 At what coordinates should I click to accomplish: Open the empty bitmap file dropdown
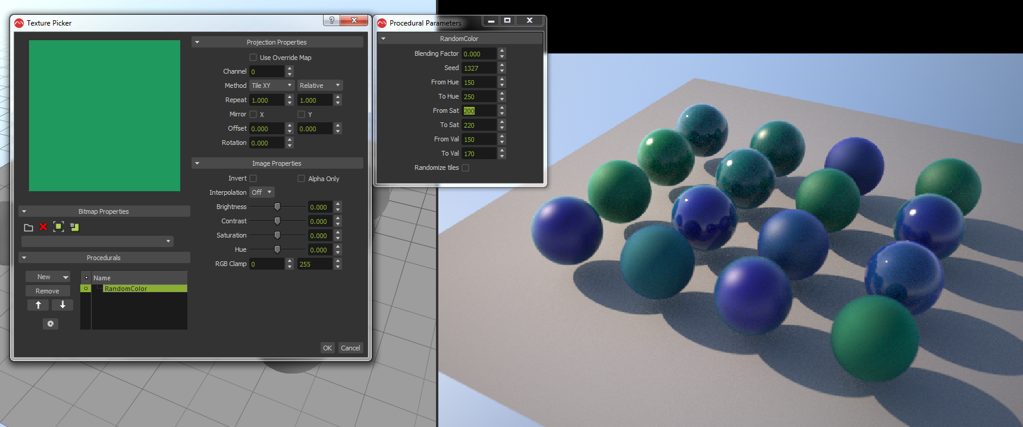point(98,241)
